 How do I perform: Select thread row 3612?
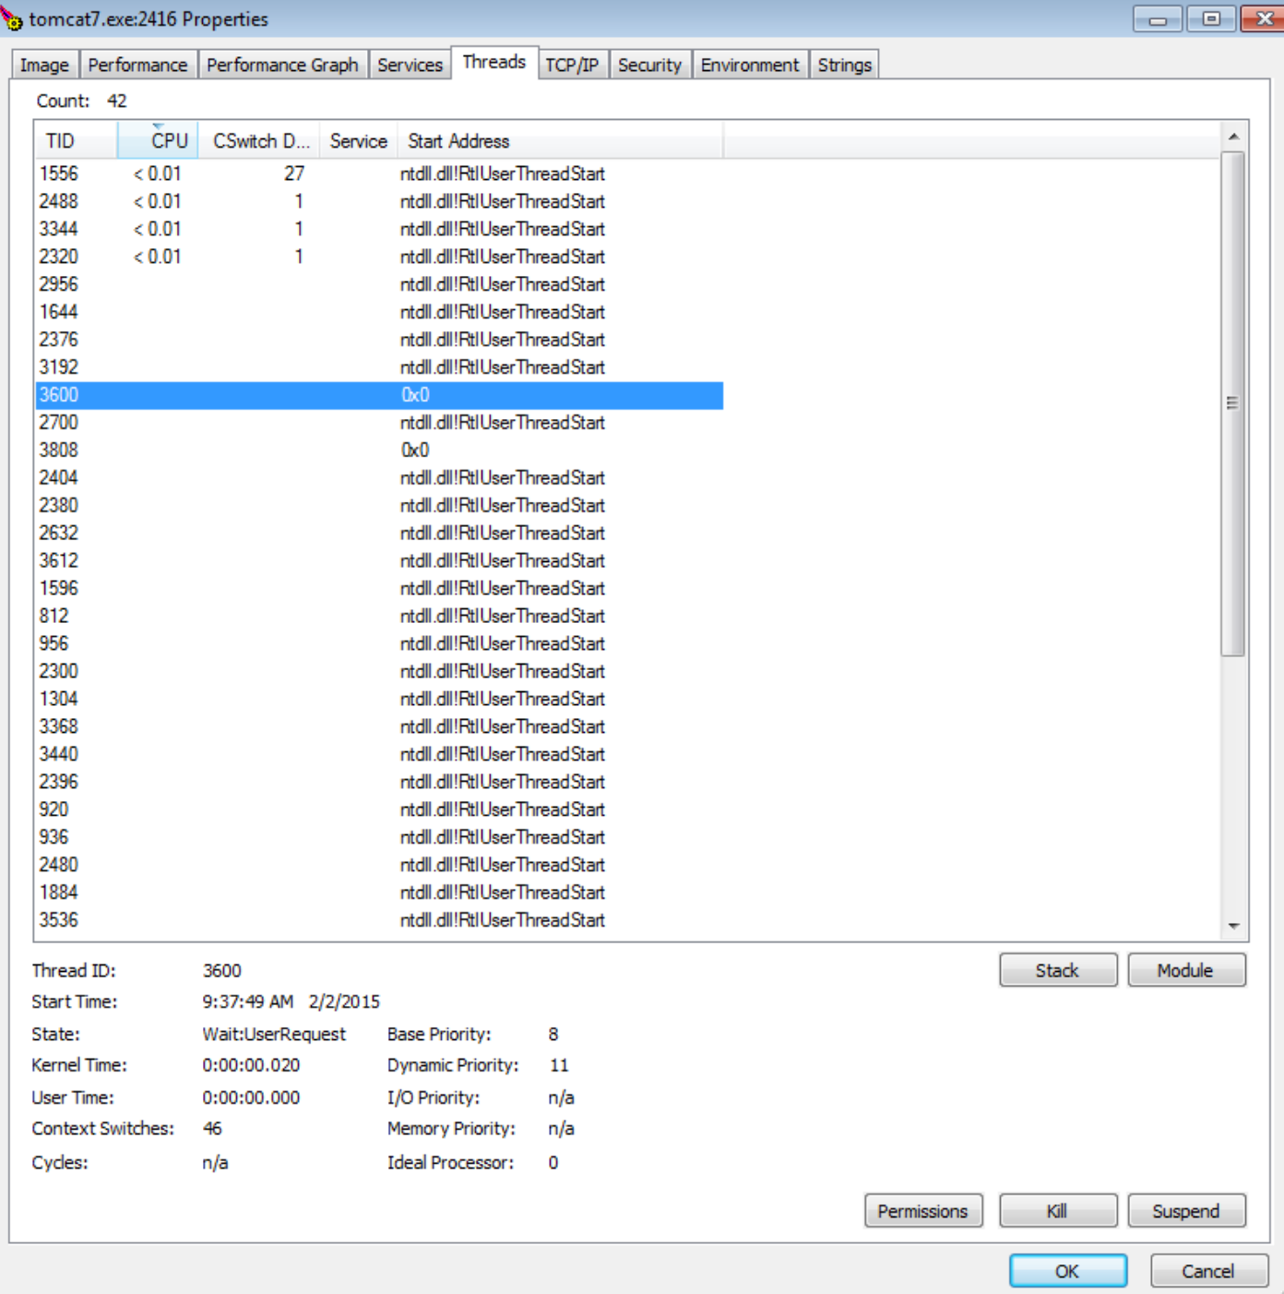379,561
